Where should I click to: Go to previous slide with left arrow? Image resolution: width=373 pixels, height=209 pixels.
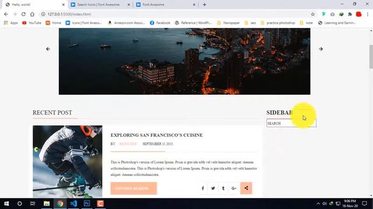pos(48,49)
